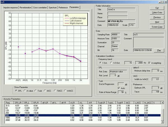Play the measured sound
The width and height of the screenshot is (168, 127).
(159, 50)
